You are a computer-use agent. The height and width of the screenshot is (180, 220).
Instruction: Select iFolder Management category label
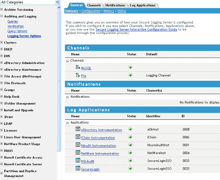[x=20, y=104]
